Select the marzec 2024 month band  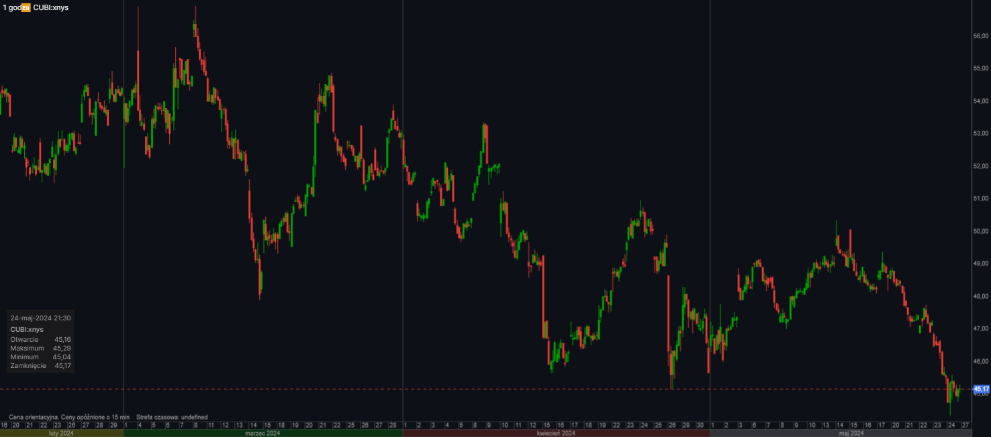coord(263,434)
